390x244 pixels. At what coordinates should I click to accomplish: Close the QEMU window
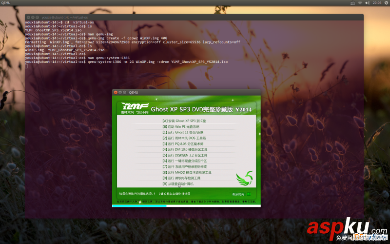pos(116,92)
